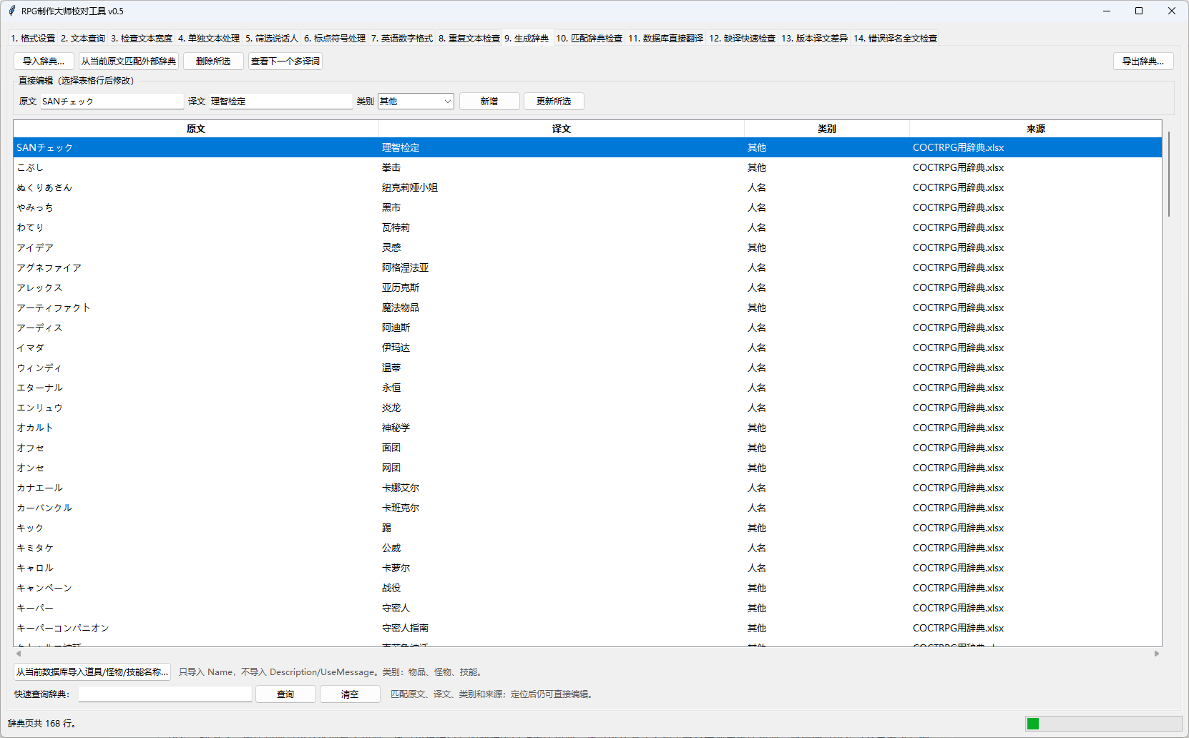This screenshot has width=1189, height=738.
Task: Go to the 3. 检查文本宽度 tab
Action: coord(142,39)
